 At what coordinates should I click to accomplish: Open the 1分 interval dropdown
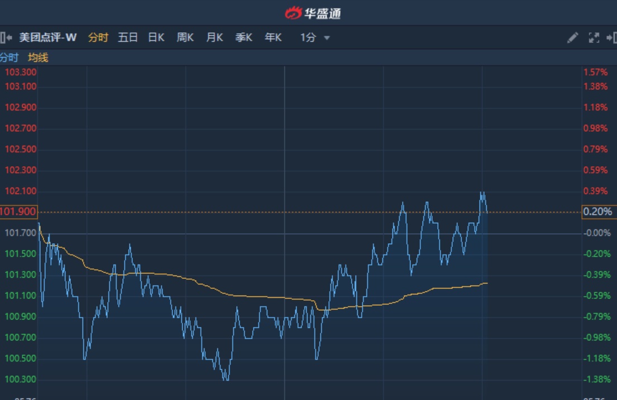[315, 38]
